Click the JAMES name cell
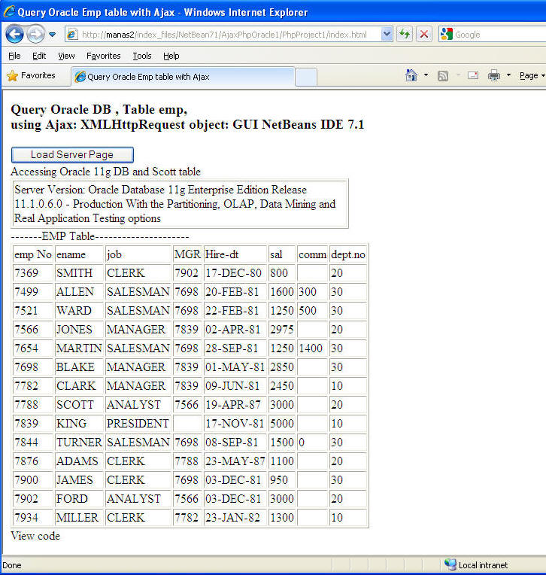This screenshot has width=546, height=575. 79,480
